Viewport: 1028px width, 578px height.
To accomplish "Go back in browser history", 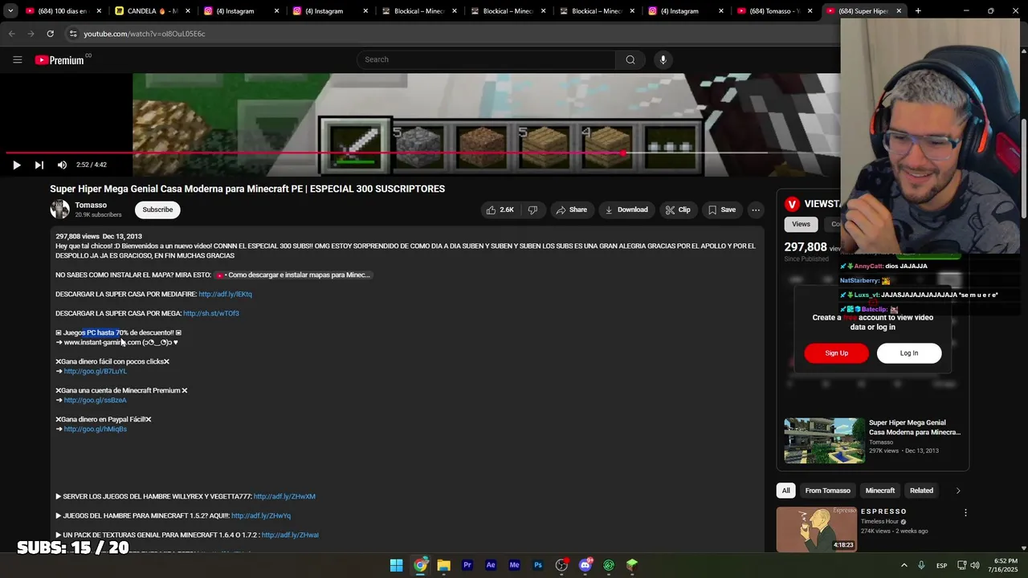I will click(12, 34).
